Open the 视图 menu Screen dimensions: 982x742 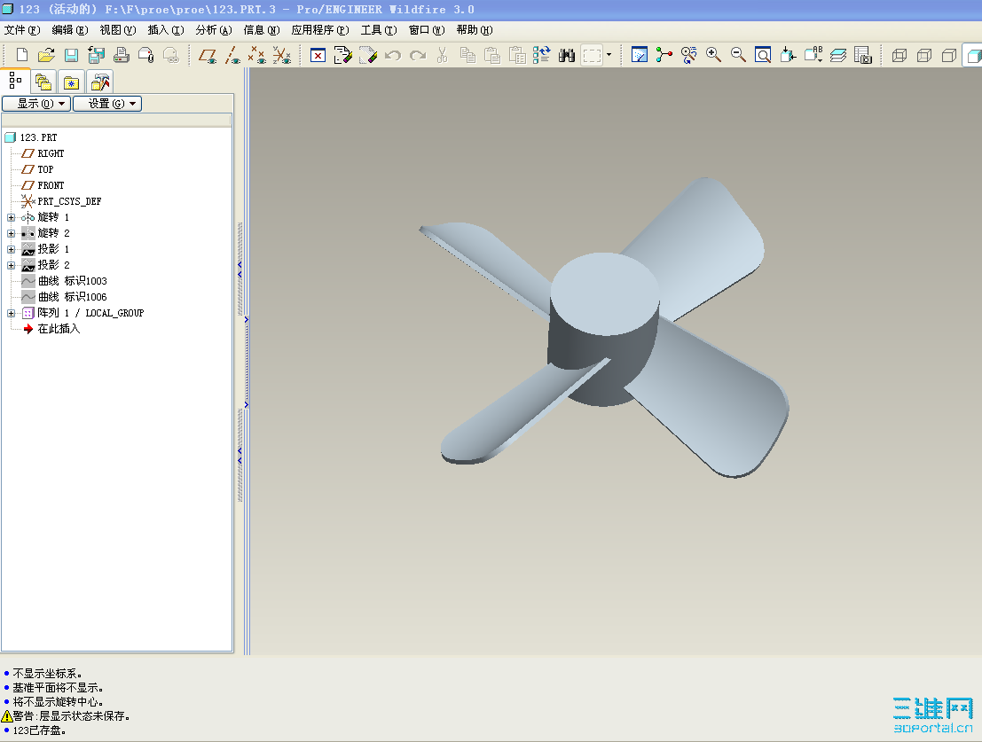click(118, 30)
